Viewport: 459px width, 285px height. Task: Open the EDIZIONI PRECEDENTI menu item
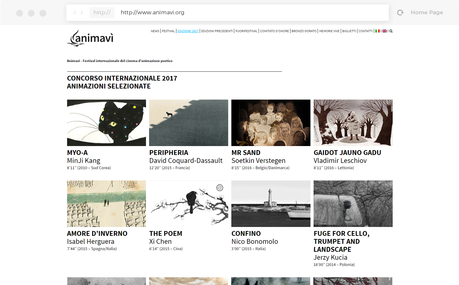tap(217, 31)
